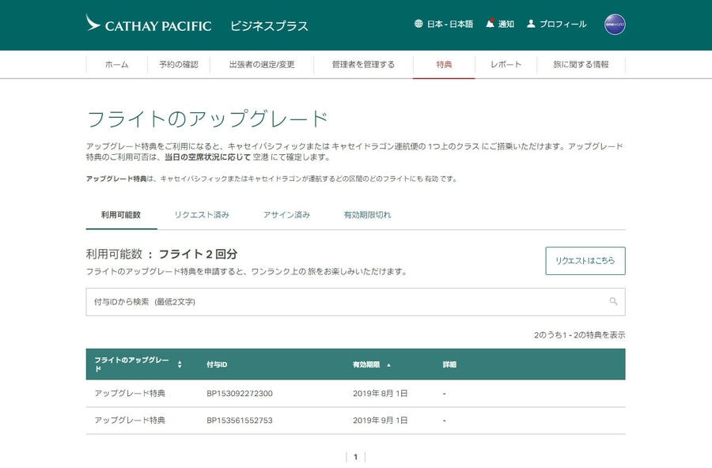Select award row BP153092272300
The width and height of the screenshot is (712, 468).
pyautogui.click(x=240, y=394)
